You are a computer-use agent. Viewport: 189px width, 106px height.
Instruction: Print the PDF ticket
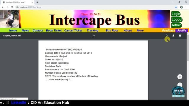(180, 36)
